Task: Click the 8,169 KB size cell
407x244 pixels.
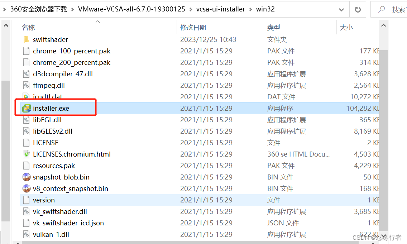Action: point(367,131)
